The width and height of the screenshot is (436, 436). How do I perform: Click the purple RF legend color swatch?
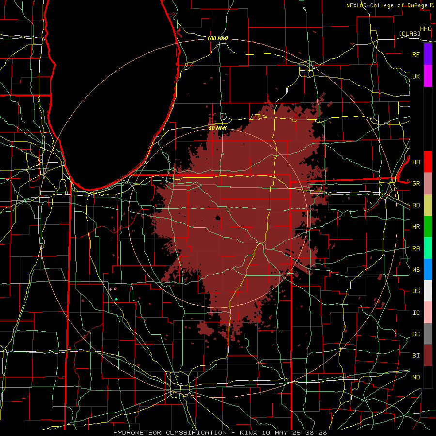428,54
